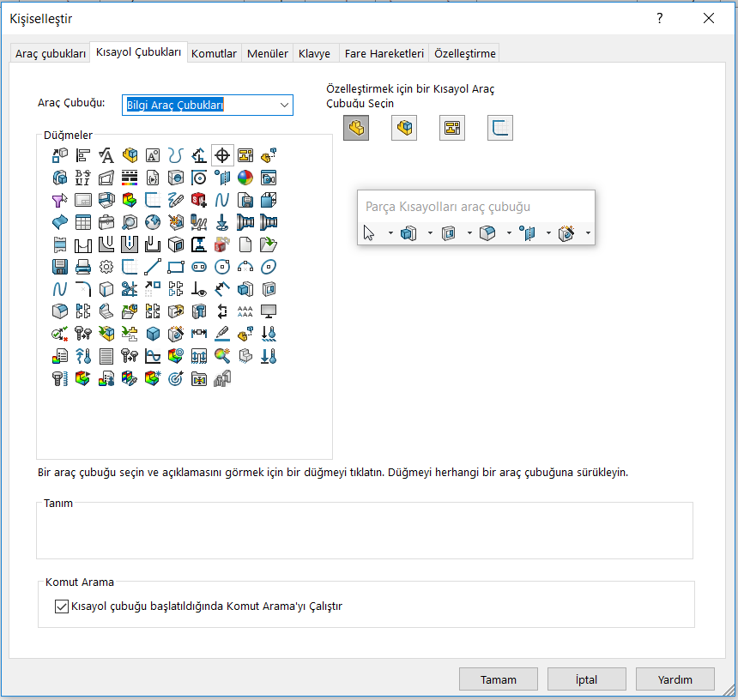Expand the last dropdown arrow on the Parça Kısayolları bar
Viewport: 738px width, 700px height.
[588, 233]
